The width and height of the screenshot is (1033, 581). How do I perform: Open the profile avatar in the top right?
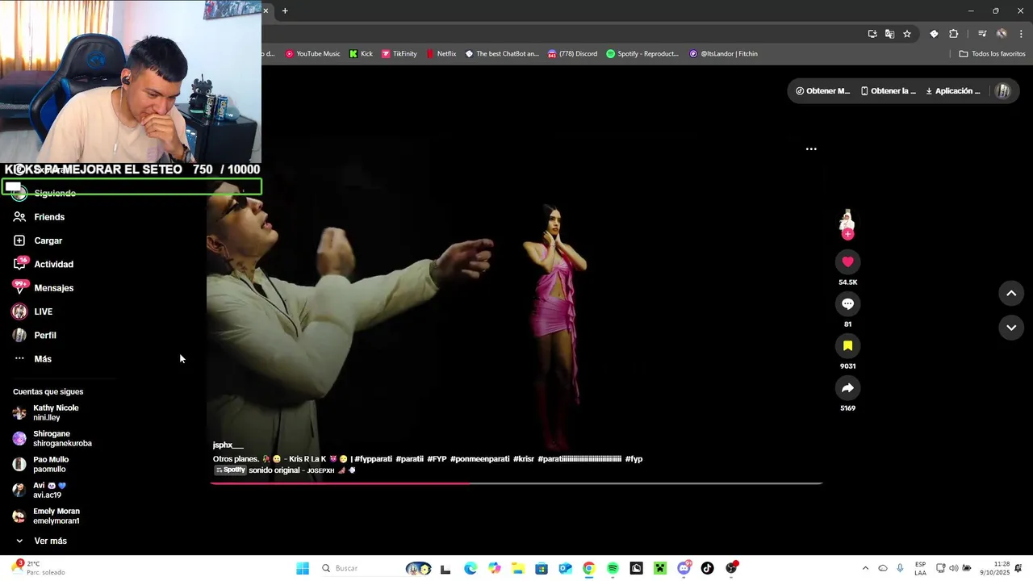(x=1003, y=91)
